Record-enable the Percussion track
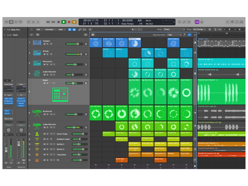 pos(51,64)
